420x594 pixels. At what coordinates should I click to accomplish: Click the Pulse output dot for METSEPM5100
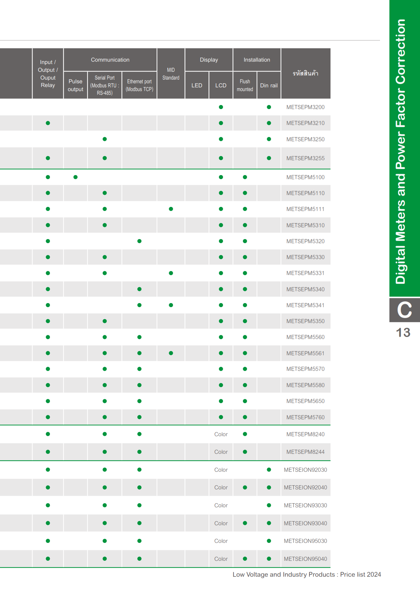(75, 177)
